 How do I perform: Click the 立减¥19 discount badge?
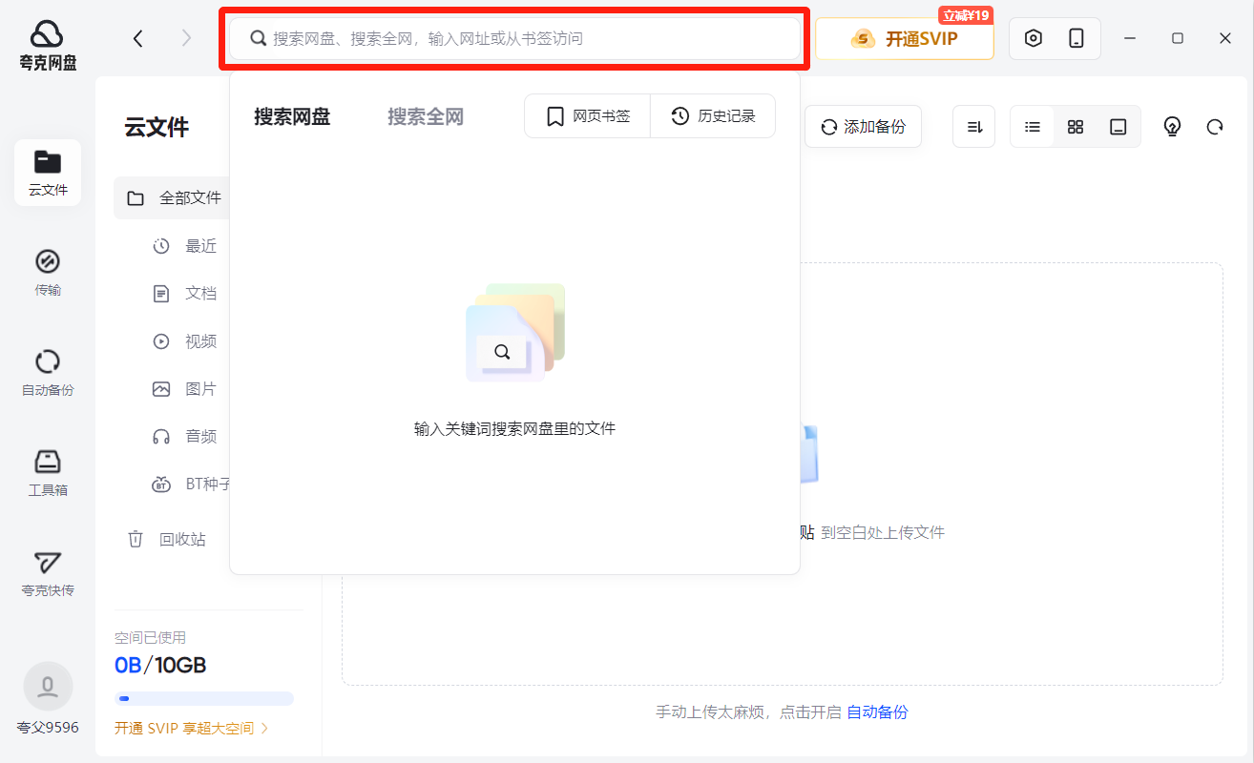966,15
